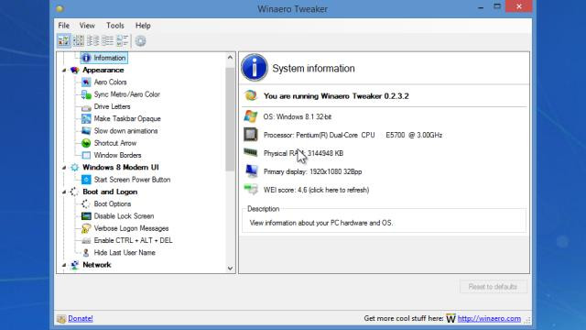
Task: Open the Help menu
Action: (x=143, y=26)
